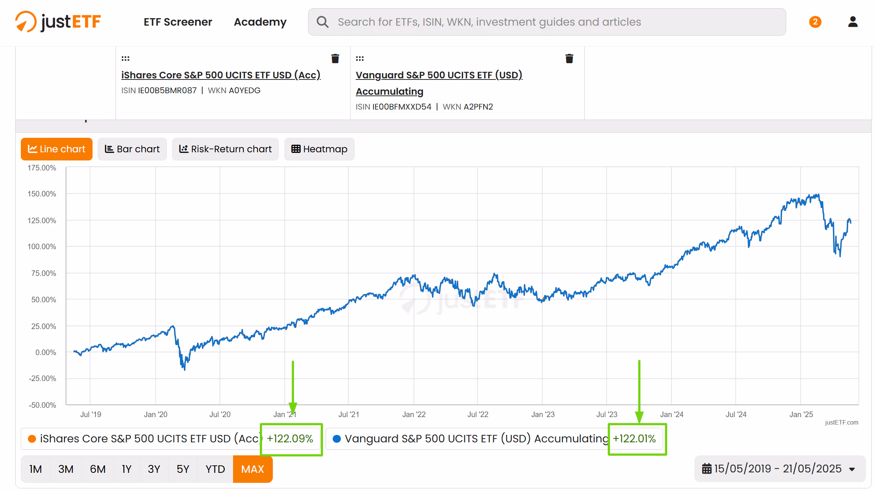The image size is (875, 491).
Task: Open the user account profile icon
Action: pyautogui.click(x=853, y=22)
